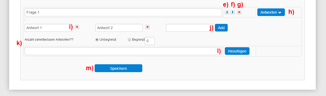This screenshot has width=326, height=96.
Task: Open the Antworten dropdown button
Action: click(x=271, y=12)
